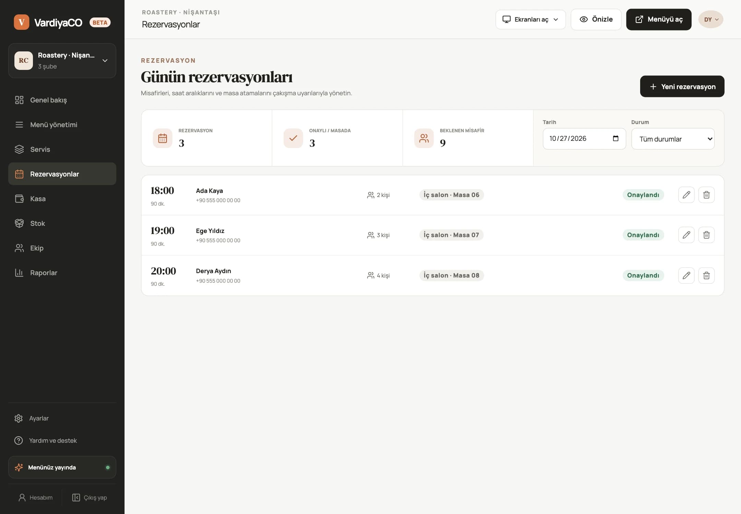Click the 18:00 reservation time
Viewport: 741px width, 514px height.
[162, 191]
